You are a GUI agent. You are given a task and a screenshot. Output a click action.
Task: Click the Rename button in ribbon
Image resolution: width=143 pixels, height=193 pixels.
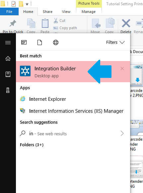(x=138, y=26)
